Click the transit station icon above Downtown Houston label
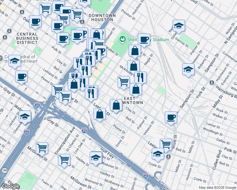 [82, 22]
